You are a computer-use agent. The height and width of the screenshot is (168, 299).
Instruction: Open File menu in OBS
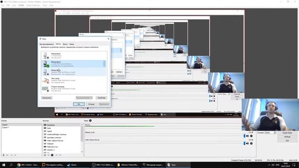[2, 5]
